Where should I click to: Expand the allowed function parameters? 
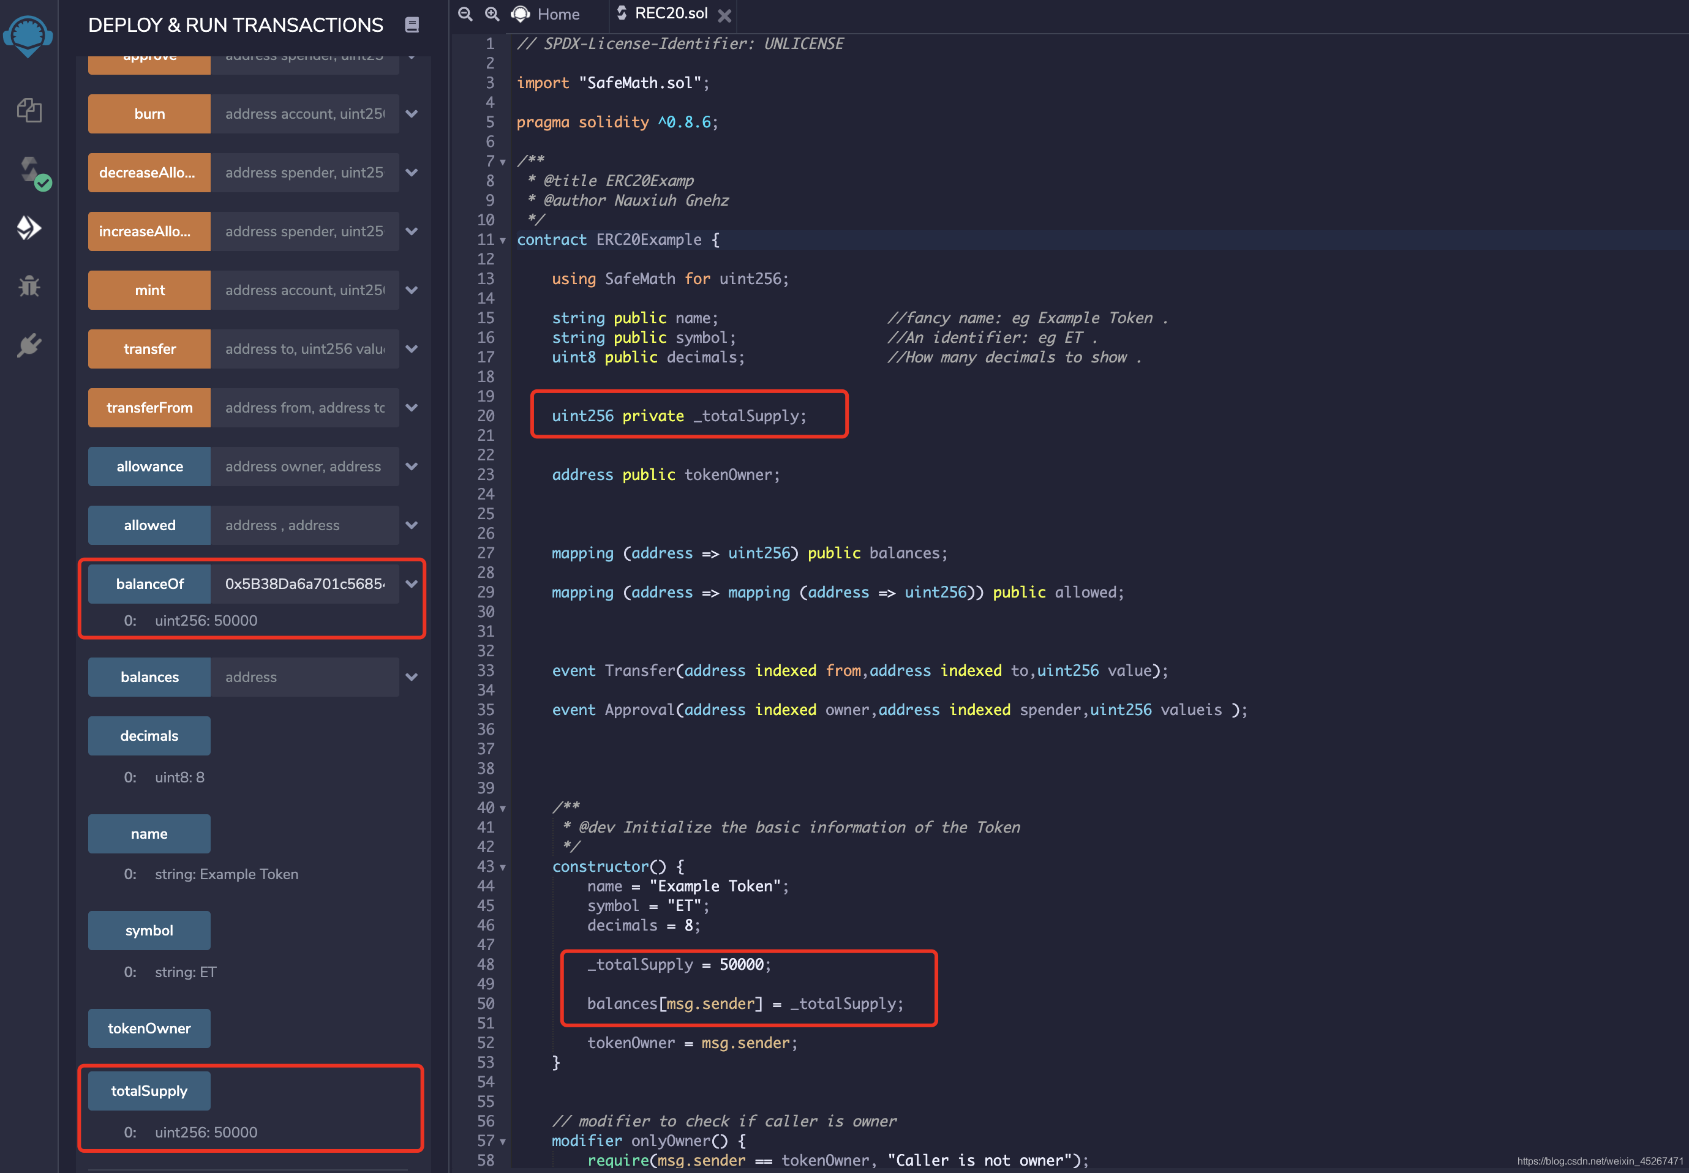tap(412, 525)
